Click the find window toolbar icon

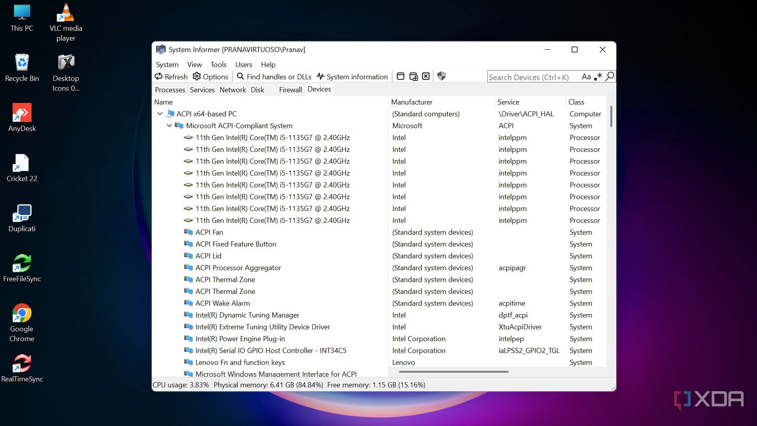pyautogui.click(x=401, y=77)
